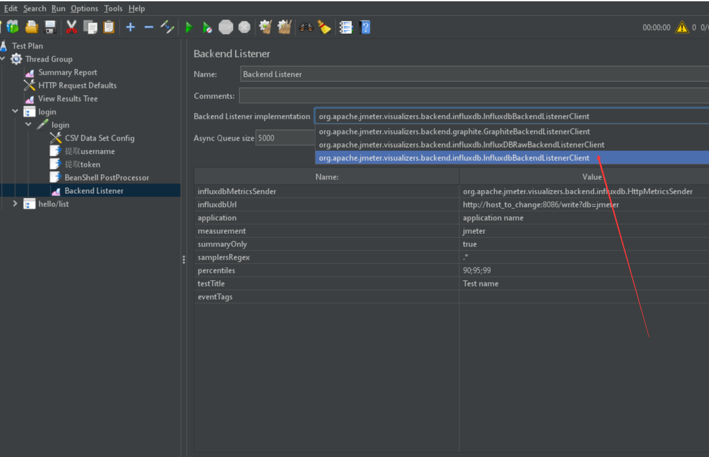Open the Run menu
The height and width of the screenshot is (457, 709).
click(58, 8)
